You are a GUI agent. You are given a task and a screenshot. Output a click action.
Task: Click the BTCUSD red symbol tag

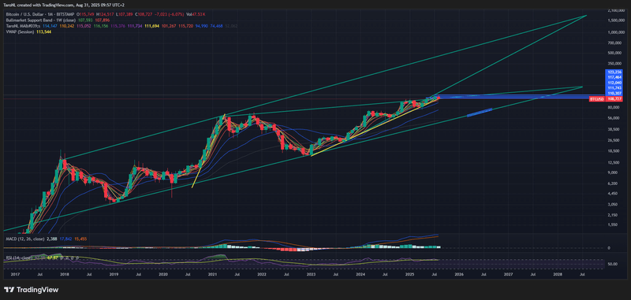coord(597,98)
